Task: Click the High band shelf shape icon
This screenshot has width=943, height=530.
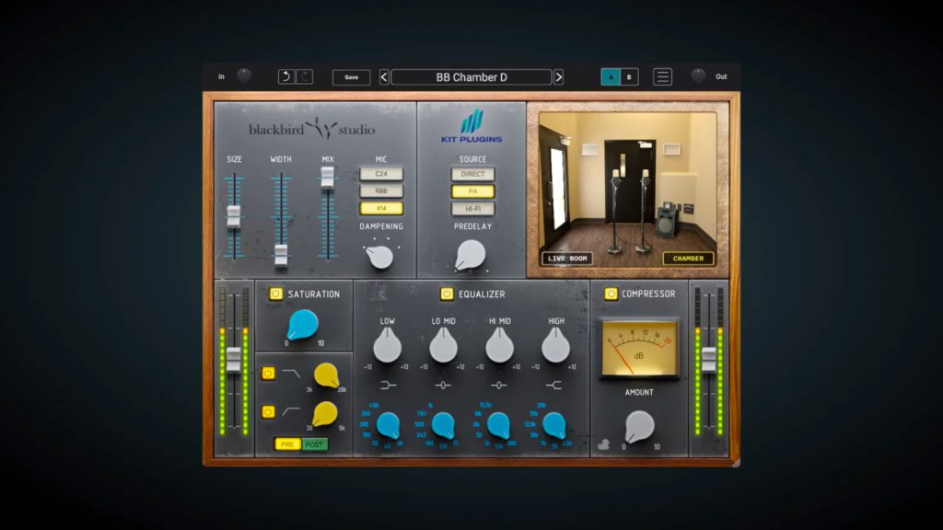Action: click(553, 386)
